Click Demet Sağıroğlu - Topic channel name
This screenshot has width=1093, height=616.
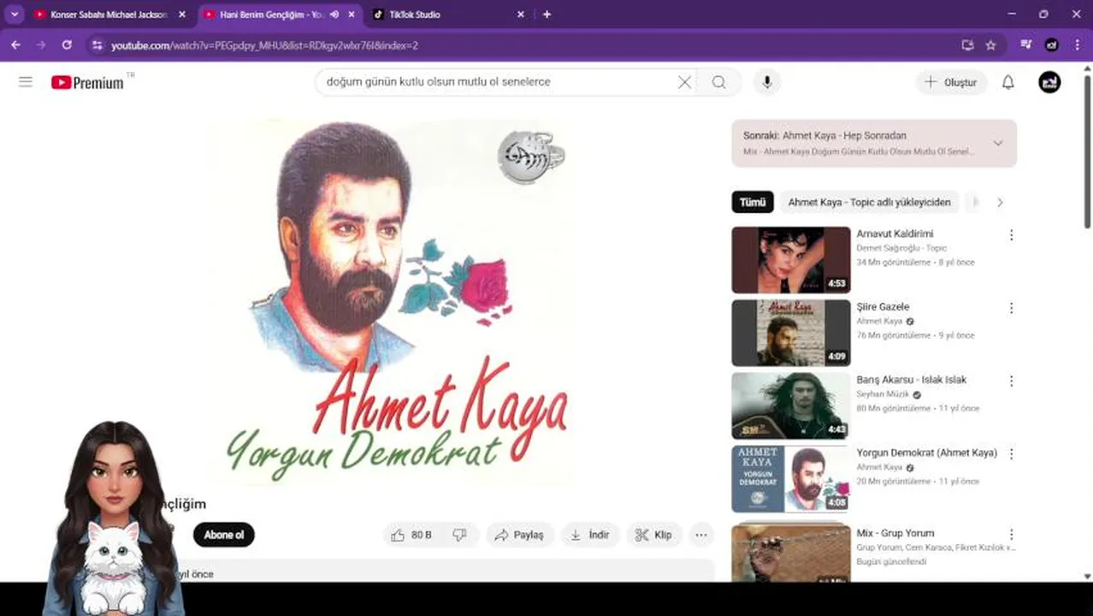(901, 248)
